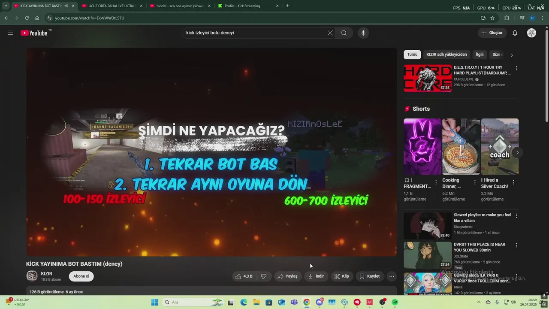Download the video with İndir
This screenshot has width=549, height=309.
316,276
